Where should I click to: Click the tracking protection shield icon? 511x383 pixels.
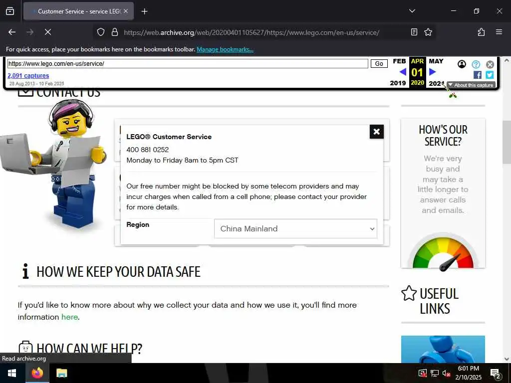tap(101, 32)
